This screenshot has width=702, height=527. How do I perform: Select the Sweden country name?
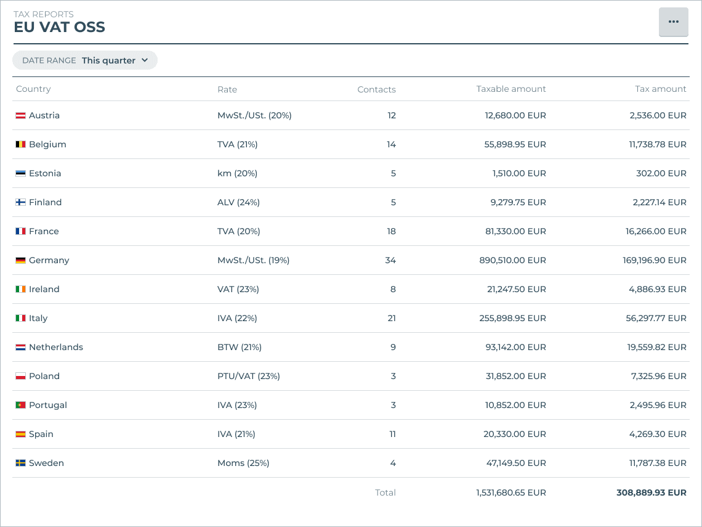47,464
